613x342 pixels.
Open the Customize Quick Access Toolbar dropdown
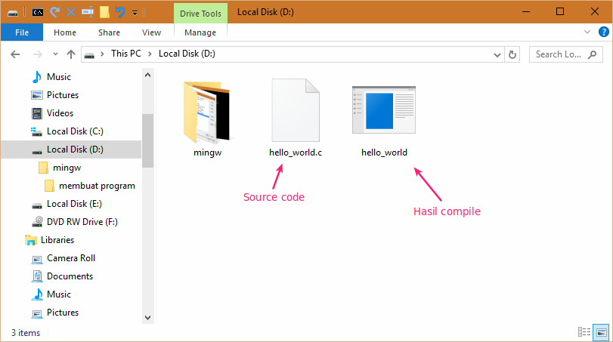pos(135,14)
